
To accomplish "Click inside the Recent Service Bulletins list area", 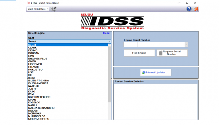I will pyautogui.click(x=156, y=102).
